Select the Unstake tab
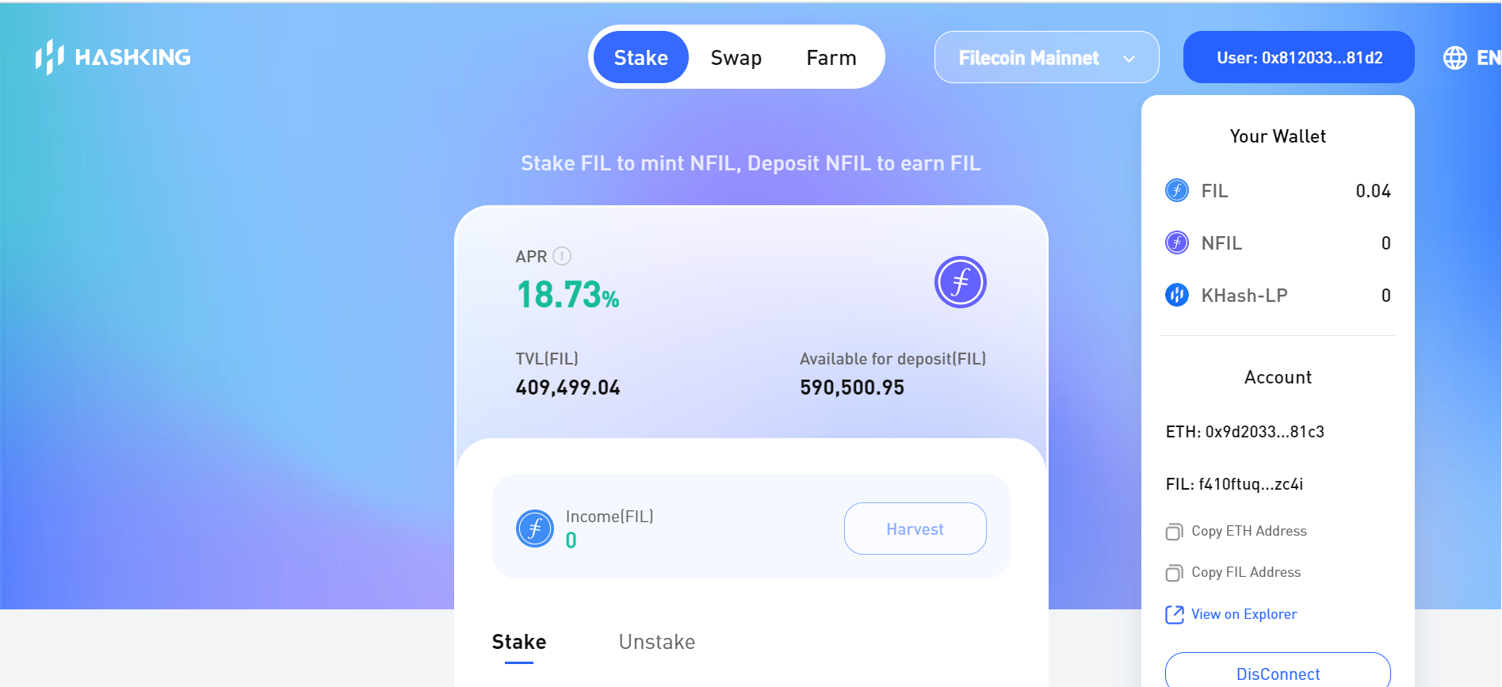Viewport: 1502px width, 687px height. [x=656, y=642]
